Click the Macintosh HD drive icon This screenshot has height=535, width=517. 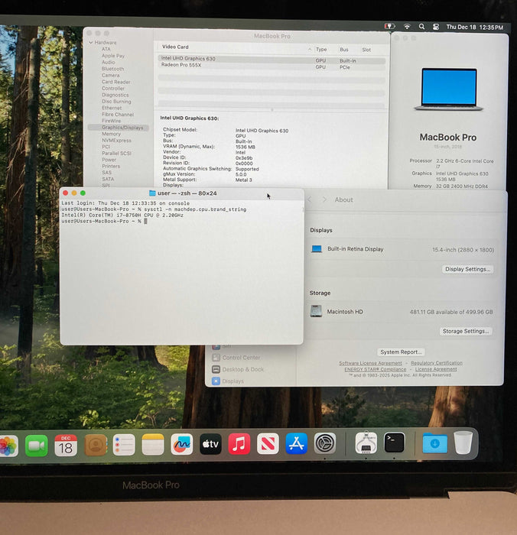(316, 311)
